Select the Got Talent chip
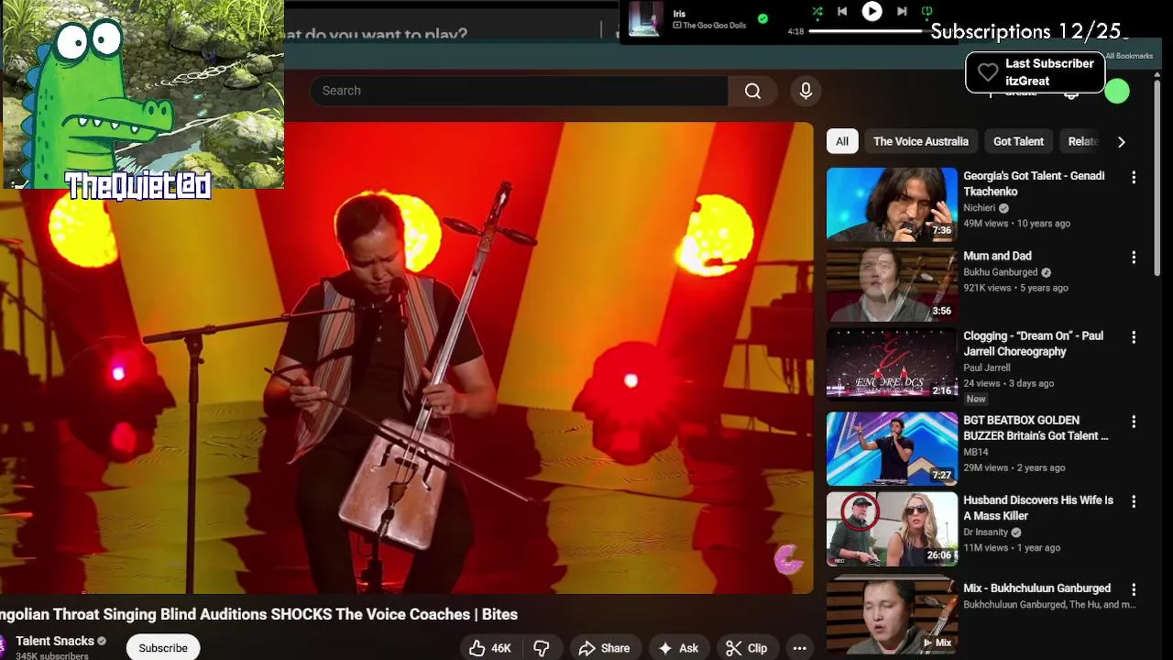The width and height of the screenshot is (1173, 660). coord(1018,141)
